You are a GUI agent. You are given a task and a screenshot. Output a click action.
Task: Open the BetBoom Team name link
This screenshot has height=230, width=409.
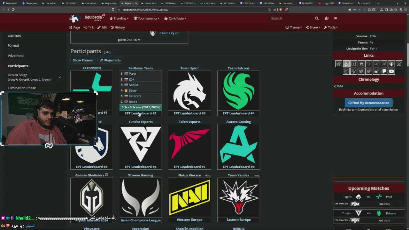(x=141, y=68)
